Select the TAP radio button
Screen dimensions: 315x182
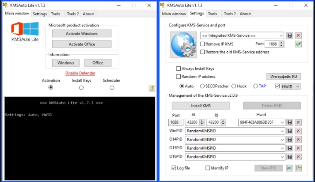point(256,86)
